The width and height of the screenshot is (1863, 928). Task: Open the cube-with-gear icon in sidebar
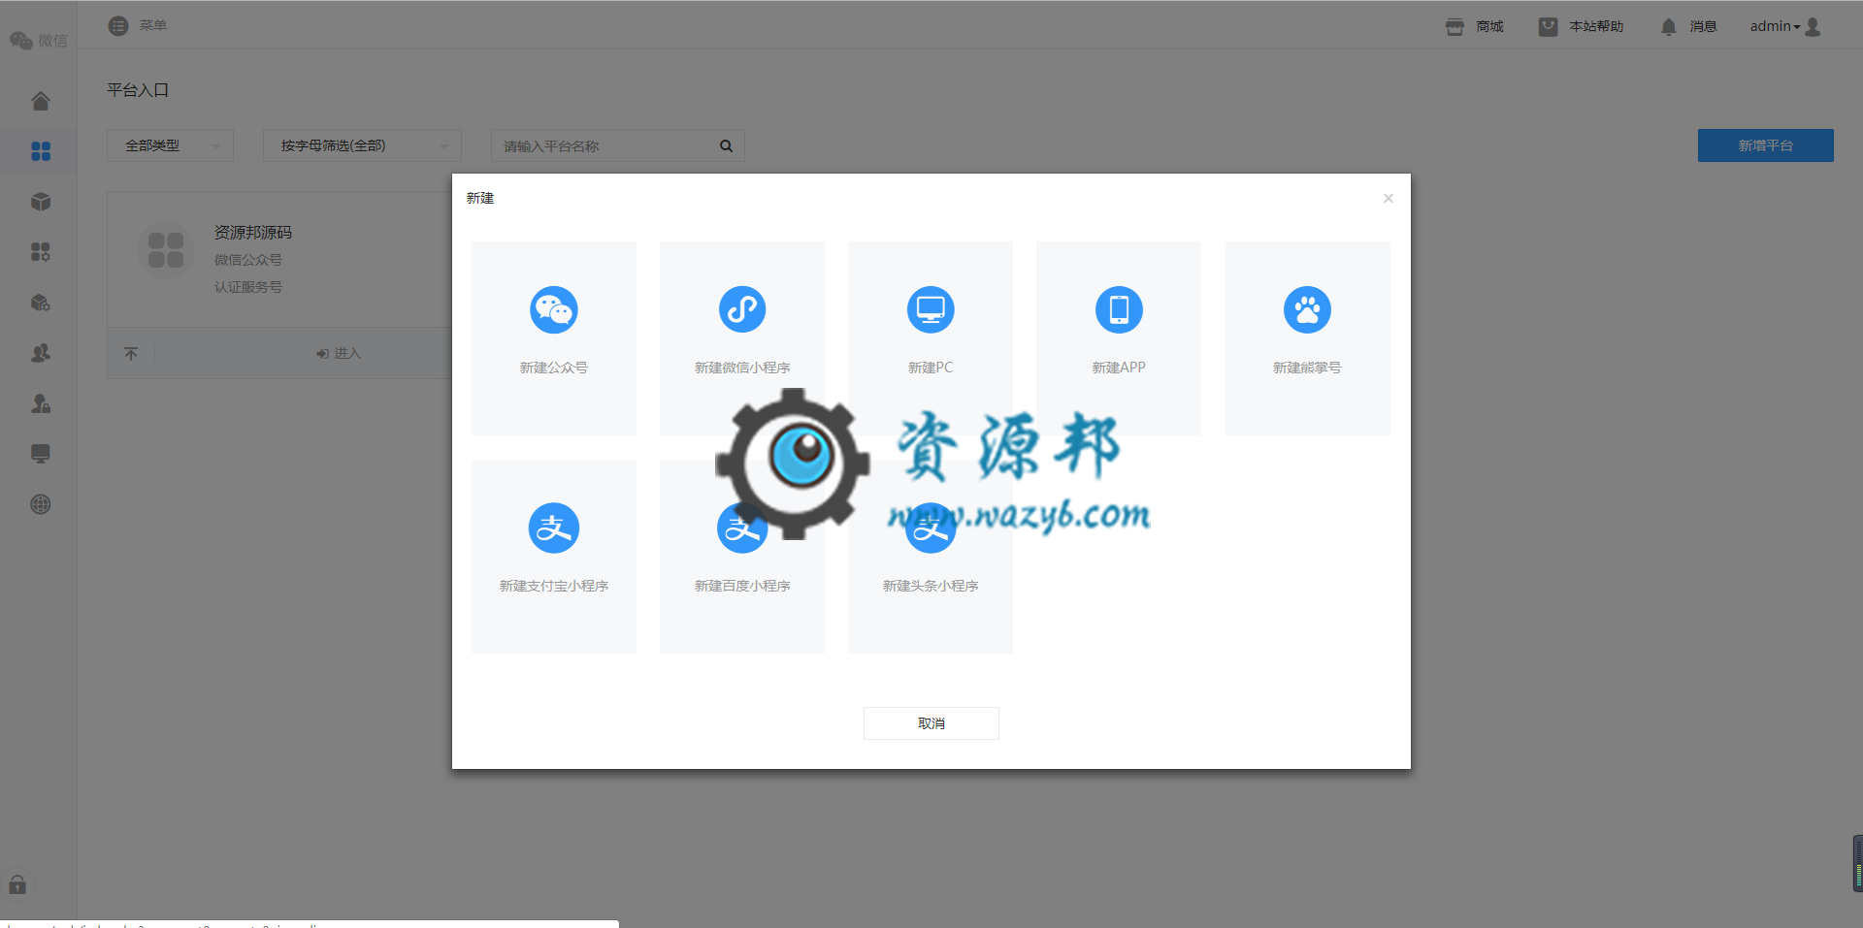pos(41,303)
